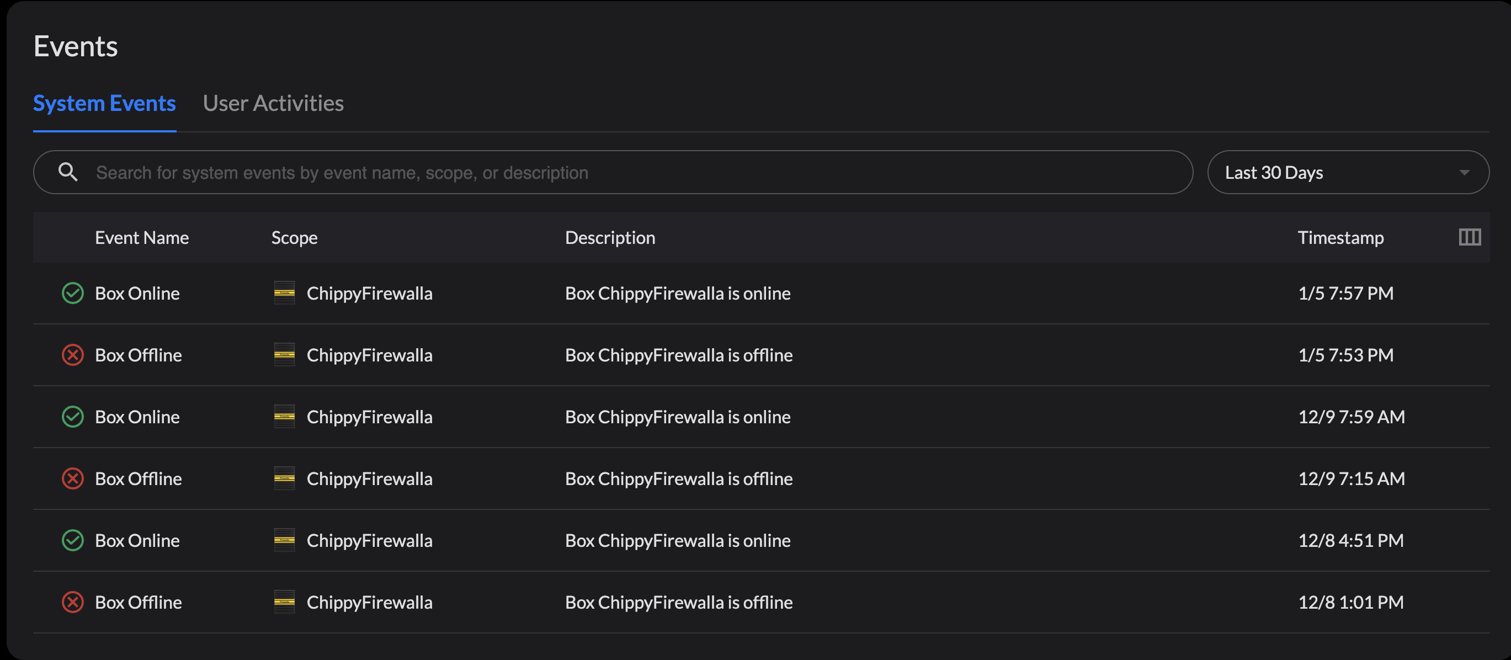1511x660 pixels.
Task: Click the Scope column header
Action: (294, 238)
